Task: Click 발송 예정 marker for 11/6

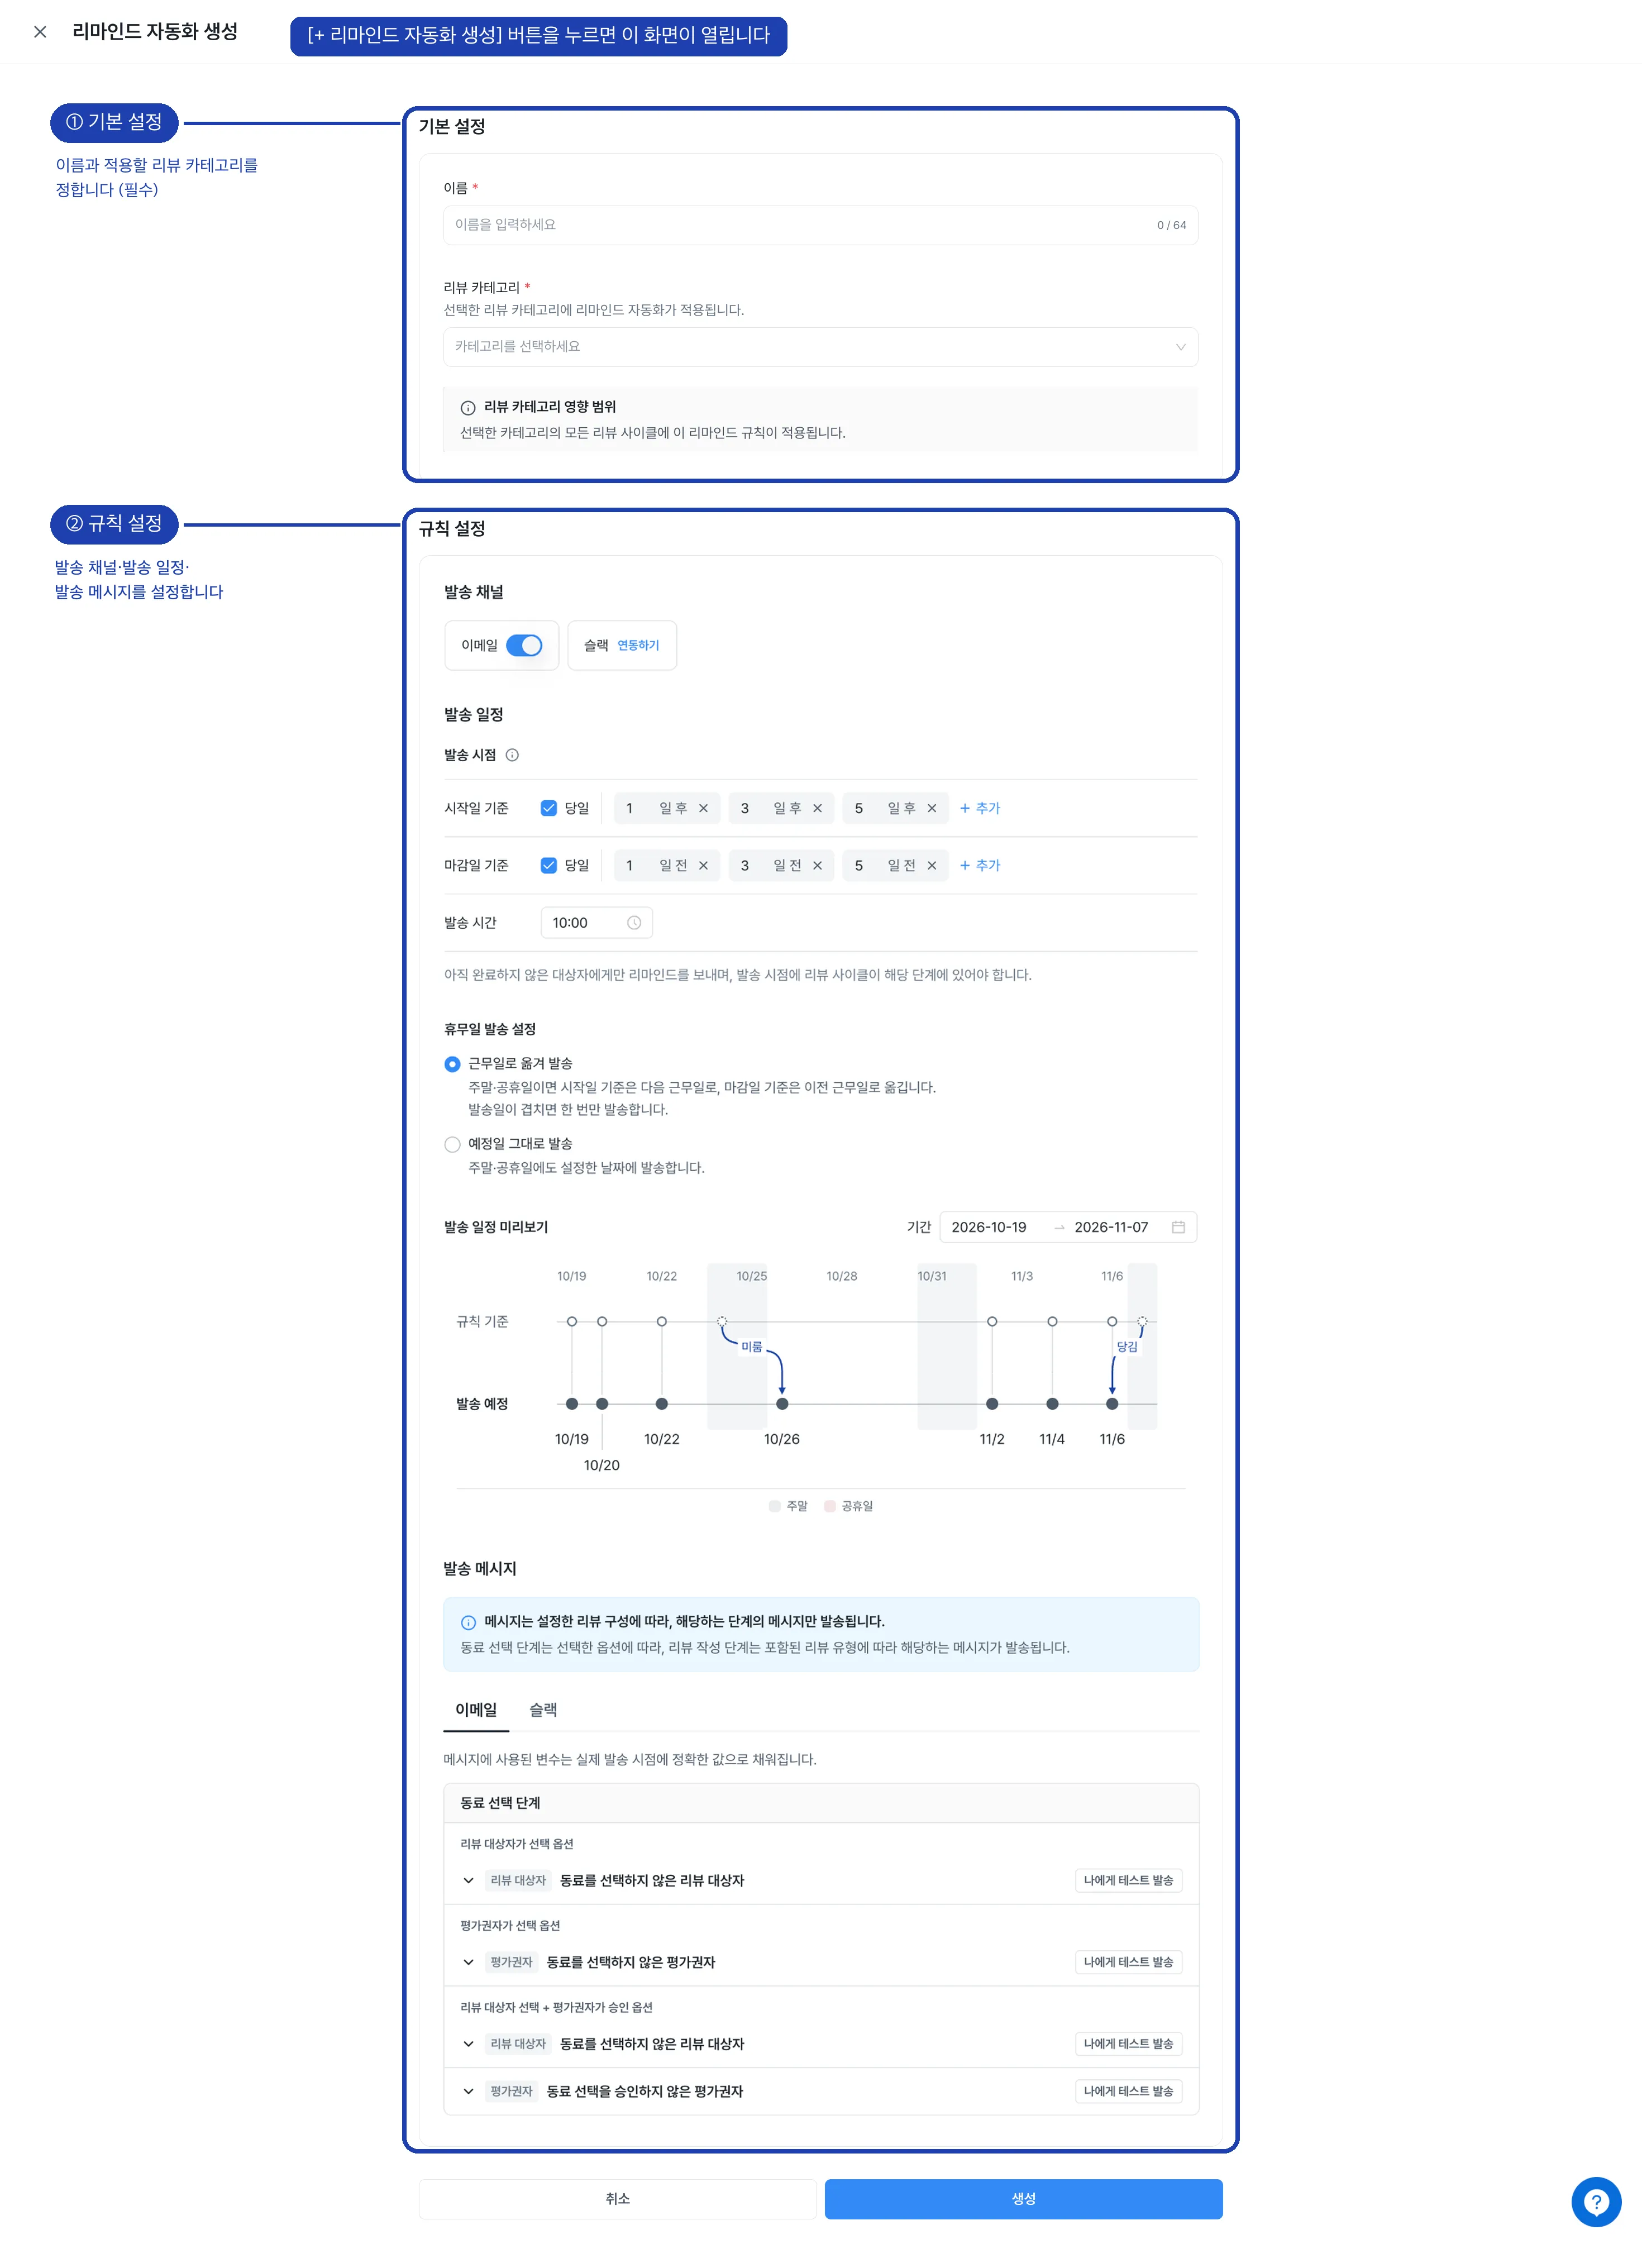Action: pyautogui.click(x=1112, y=1405)
